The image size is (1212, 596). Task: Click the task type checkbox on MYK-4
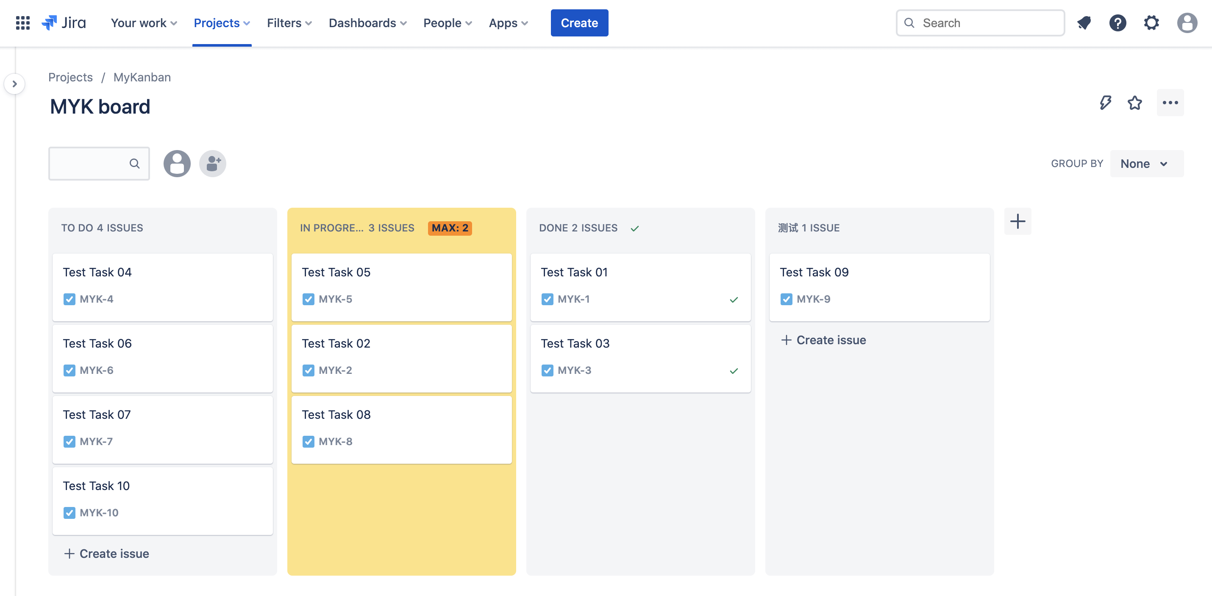pyautogui.click(x=69, y=299)
